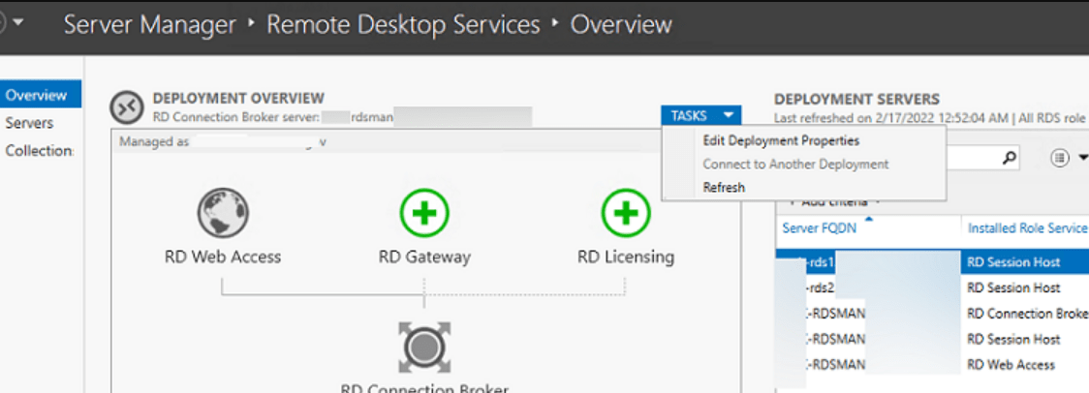Select the RD Connection Broker icon
This screenshot has height=393, width=1089.
click(x=424, y=348)
